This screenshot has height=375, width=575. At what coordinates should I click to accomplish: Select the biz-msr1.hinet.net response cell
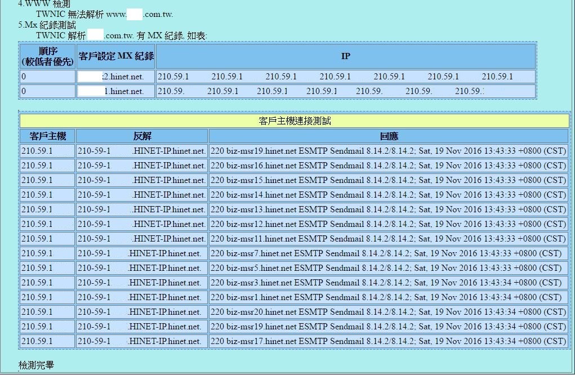[x=389, y=297]
